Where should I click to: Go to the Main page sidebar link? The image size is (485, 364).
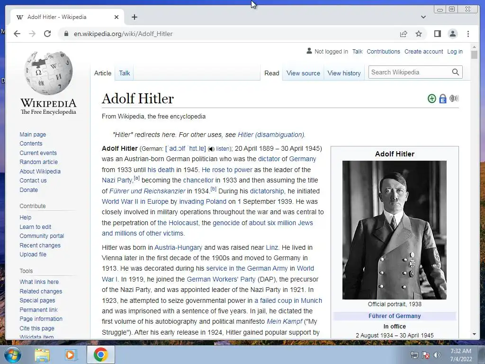tap(33, 134)
